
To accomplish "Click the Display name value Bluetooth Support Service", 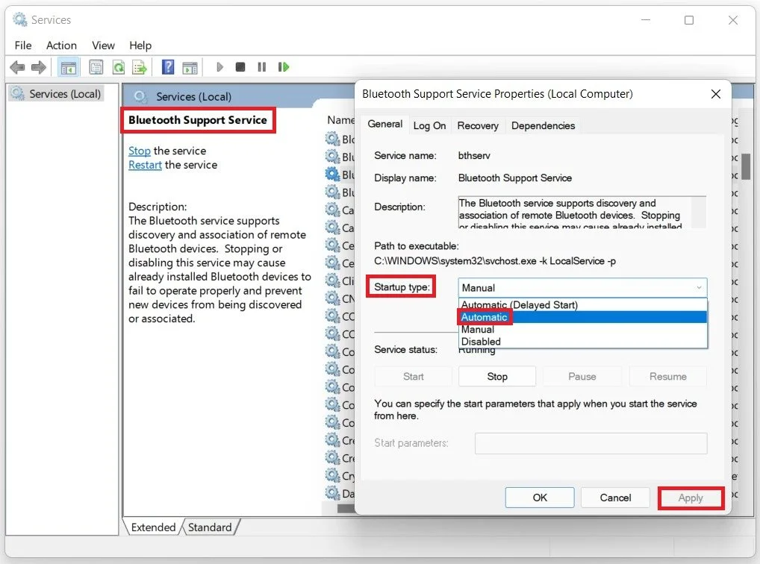I will click(x=514, y=178).
